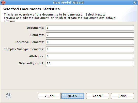Image resolution: width=138 pixels, height=103 pixels.
Task: Click the Next button
Action: (73, 96)
